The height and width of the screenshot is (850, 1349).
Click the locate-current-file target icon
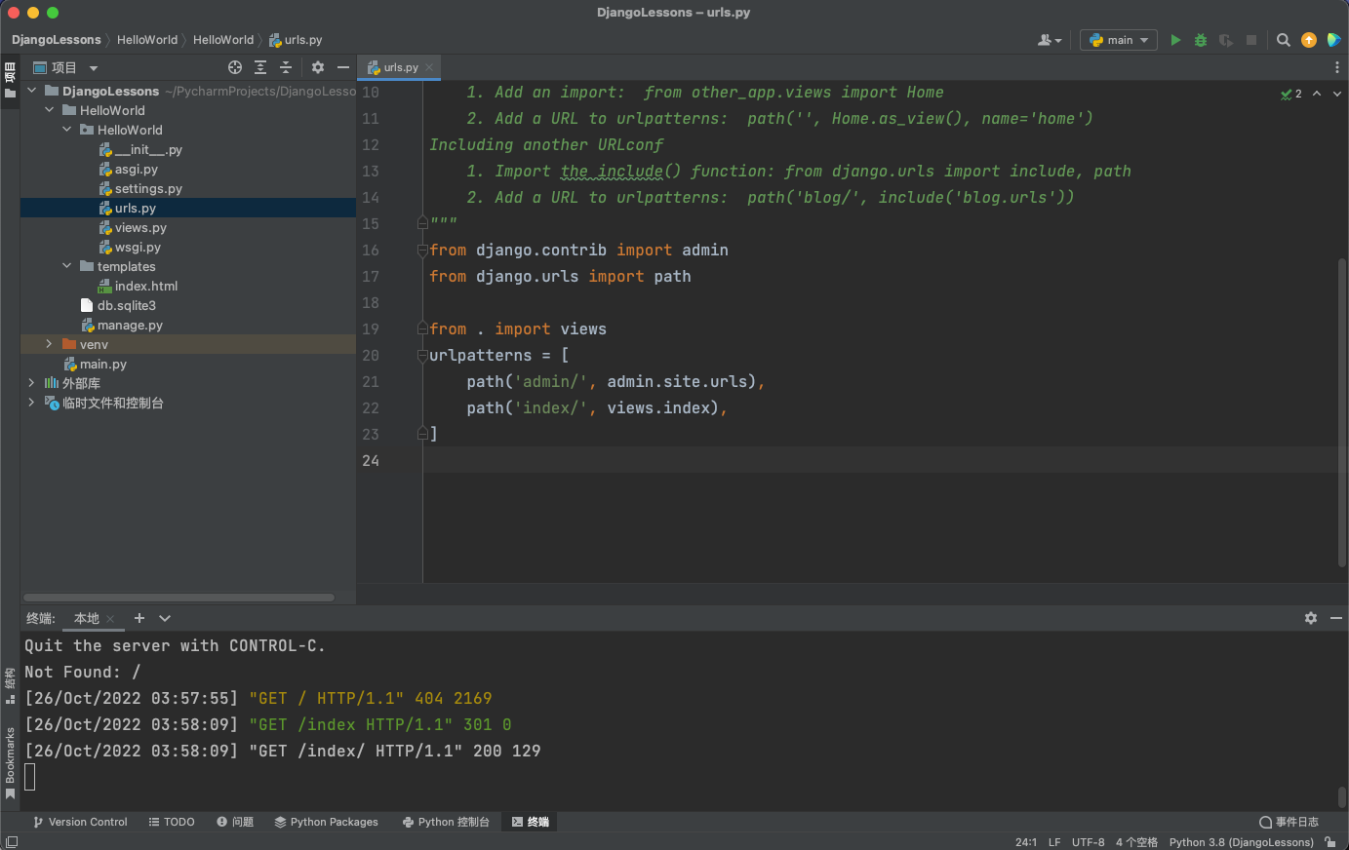tap(235, 67)
